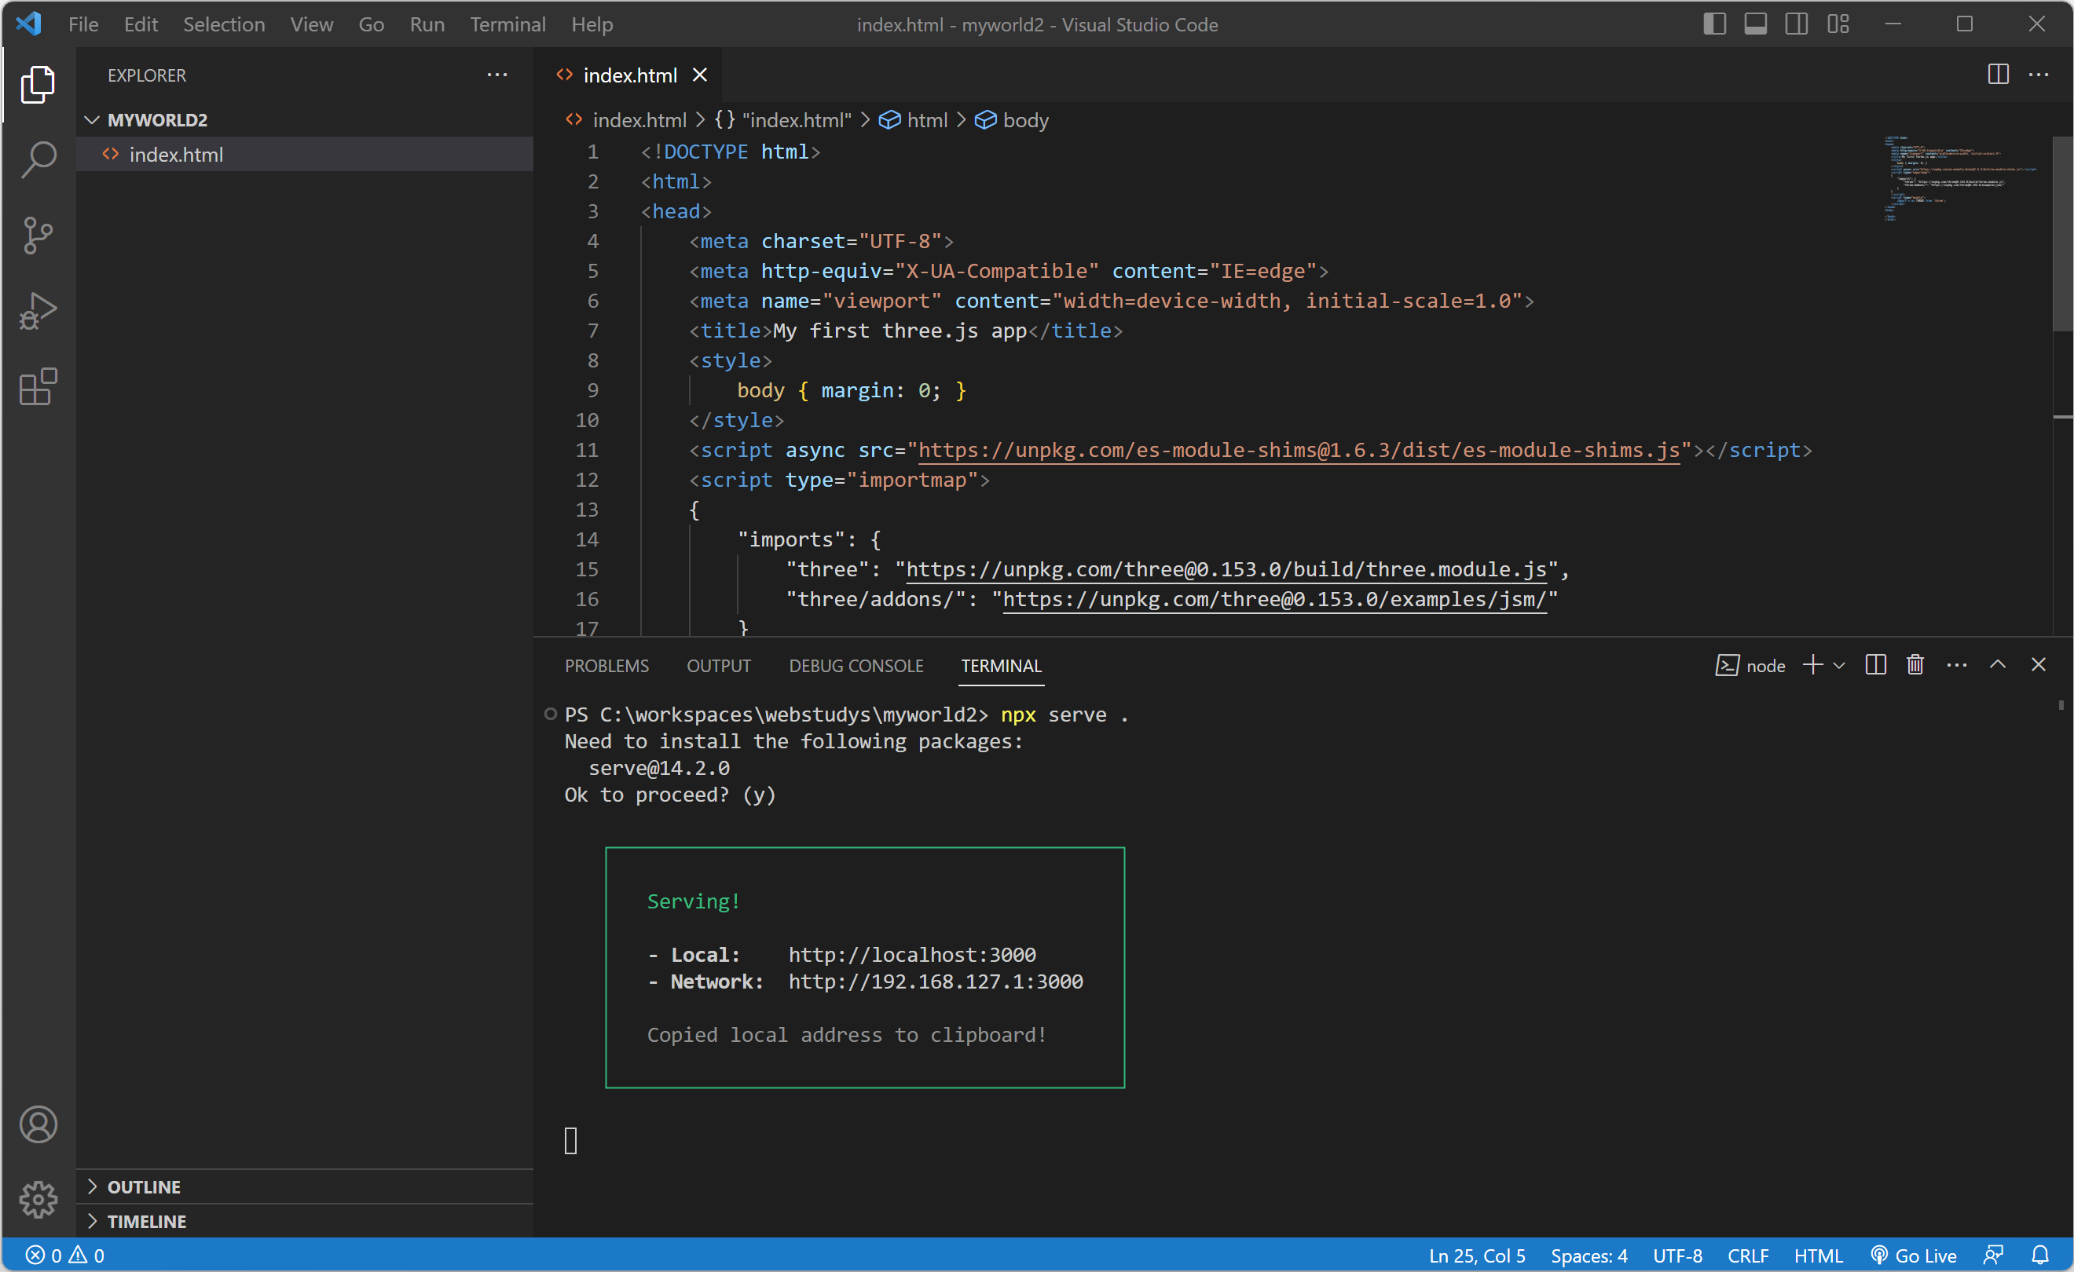
Task: Toggle the secondary side bar
Action: click(1796, 24)
